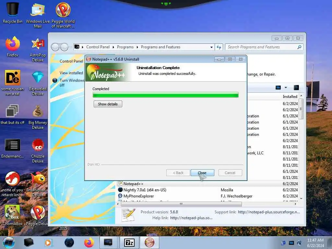
Task: Open the Windows Start orb
Action: [x=9, y=243]
